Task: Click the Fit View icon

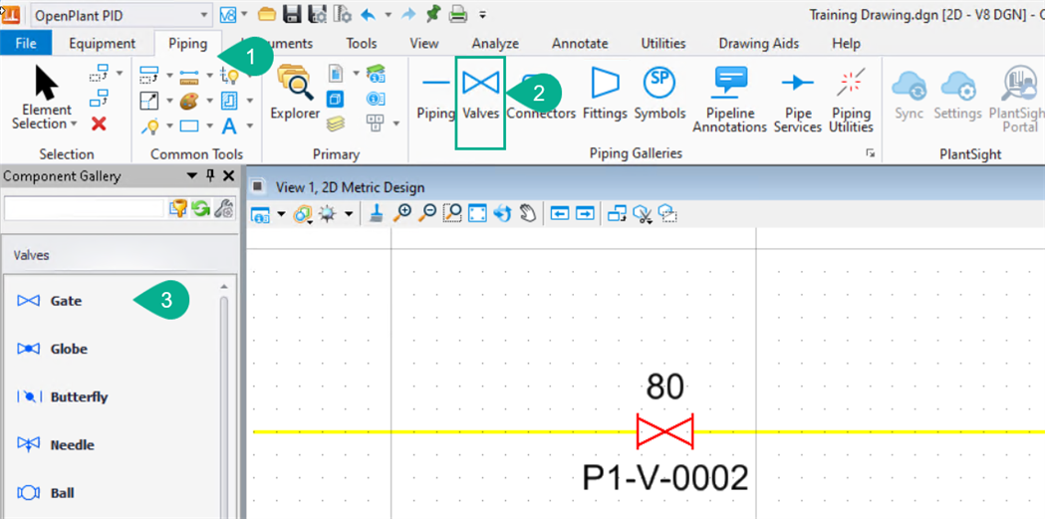Action: point(477,214)
